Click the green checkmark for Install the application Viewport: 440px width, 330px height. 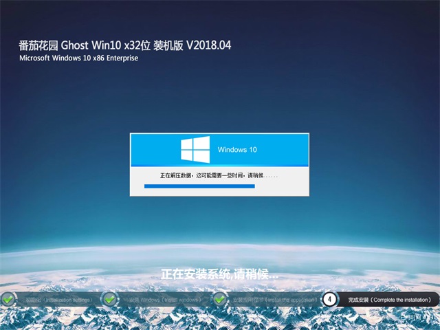tap(220, 299)
